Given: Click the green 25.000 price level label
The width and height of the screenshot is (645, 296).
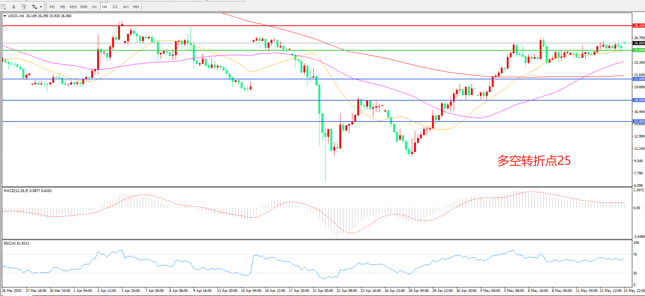Looking at the screenshot, I should (639, 50).
